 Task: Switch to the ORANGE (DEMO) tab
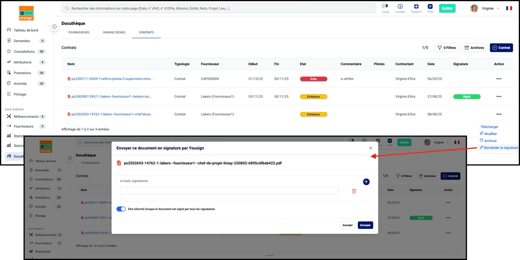pos(114,32)
